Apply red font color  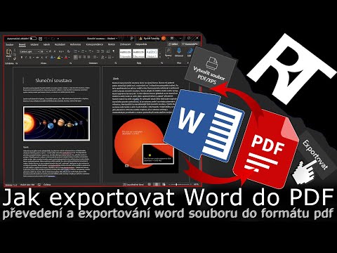point(66,58)
